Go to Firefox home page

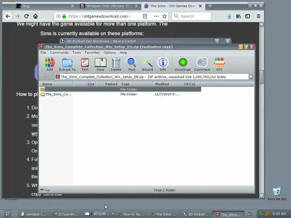(36, 16)
